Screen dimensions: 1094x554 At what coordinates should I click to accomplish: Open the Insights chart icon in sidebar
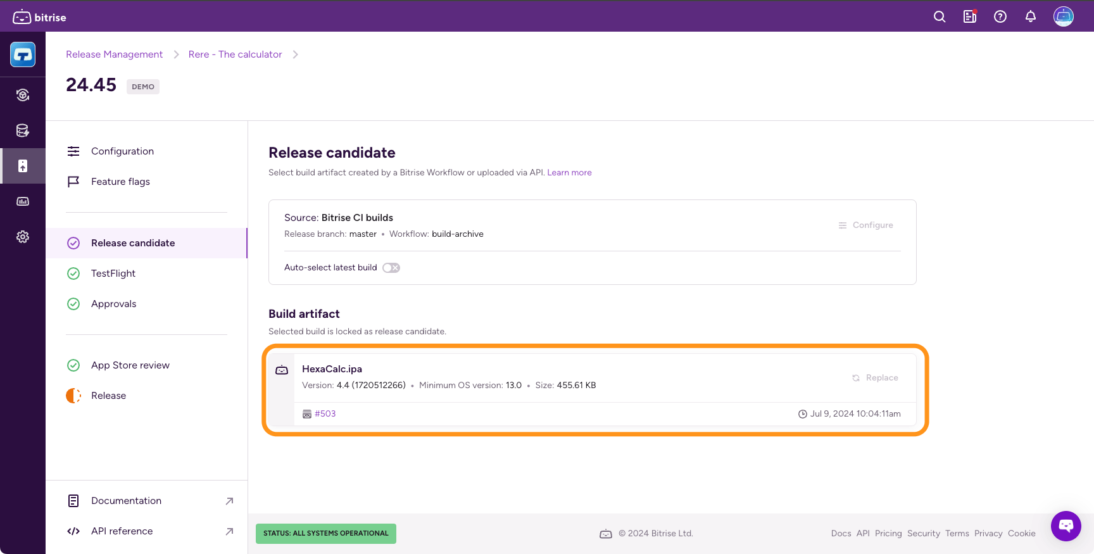23,201
